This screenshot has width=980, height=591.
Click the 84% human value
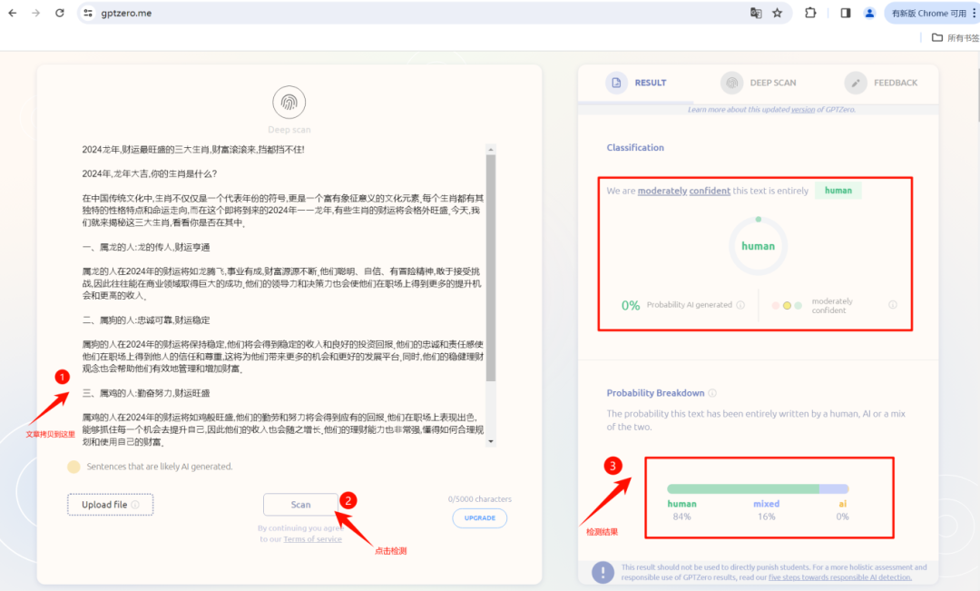coord(681,517)
